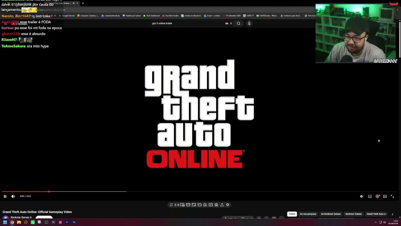Open the playback speed gauge icon
The image size is (401, 226).
pyautogui.click(x=205, y=205)
